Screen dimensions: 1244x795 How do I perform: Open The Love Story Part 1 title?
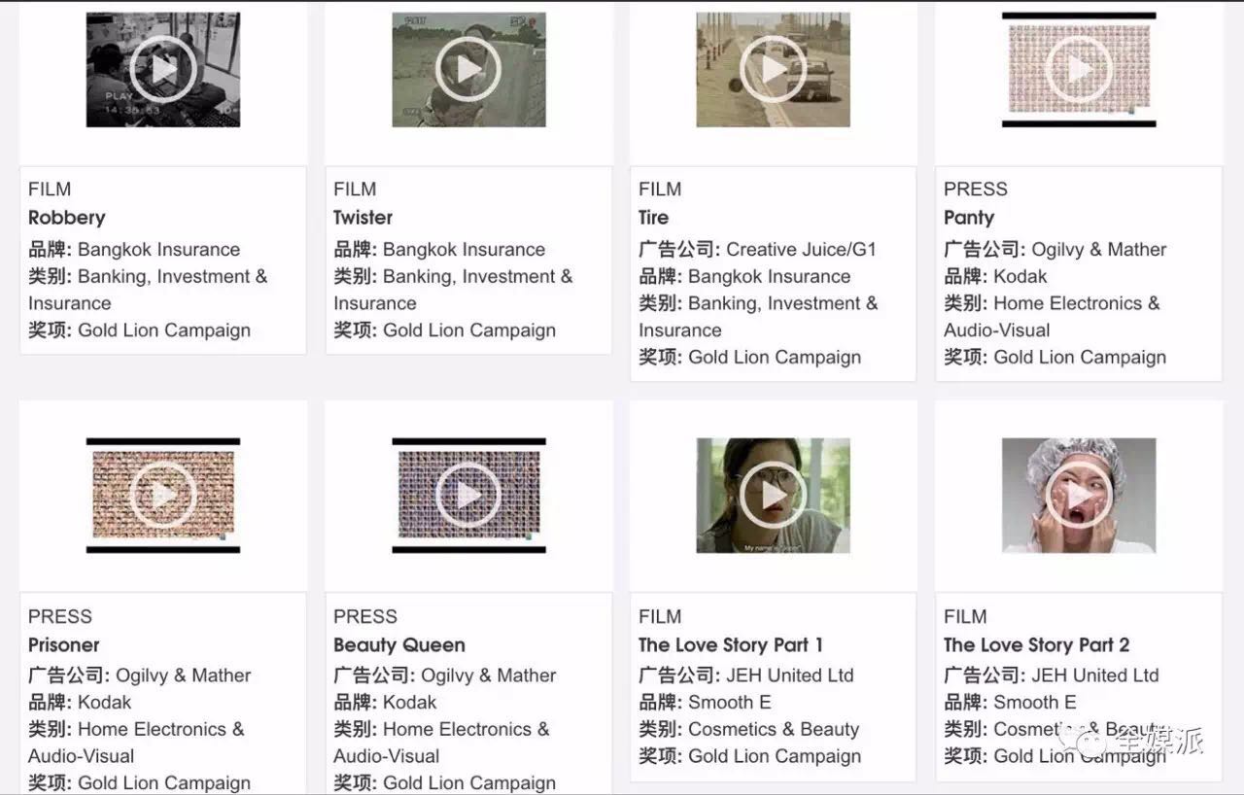coord(731,644)
